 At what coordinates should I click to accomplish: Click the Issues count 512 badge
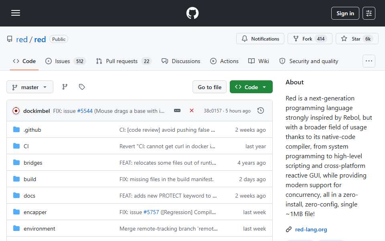[x=79, y=61]
